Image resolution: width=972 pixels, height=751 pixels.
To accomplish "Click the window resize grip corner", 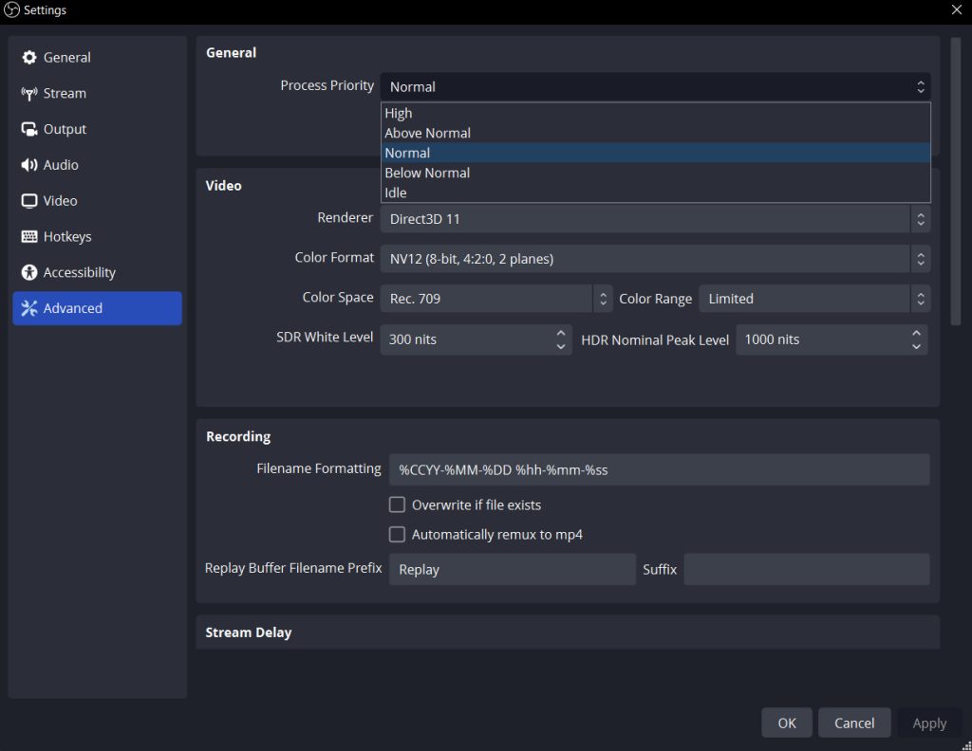I will [966, 745].
